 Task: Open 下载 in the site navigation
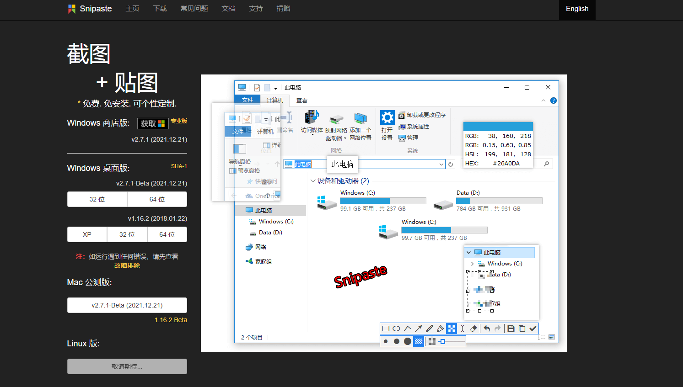coord(160,9)
